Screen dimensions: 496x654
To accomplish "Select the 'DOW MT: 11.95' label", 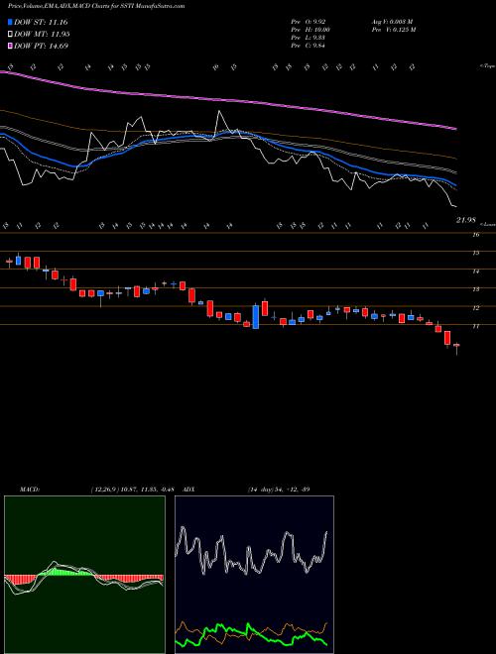I will (x=42, y=35).
